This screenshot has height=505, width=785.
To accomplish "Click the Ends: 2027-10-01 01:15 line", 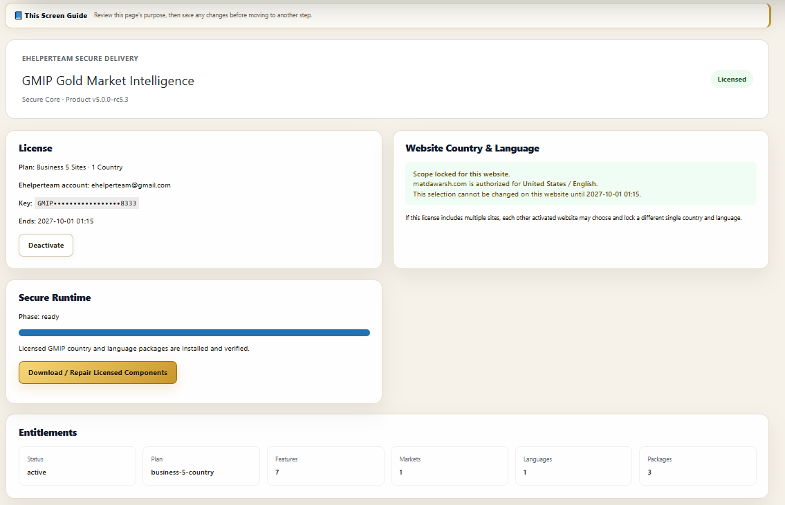I will tap(56, 221).
